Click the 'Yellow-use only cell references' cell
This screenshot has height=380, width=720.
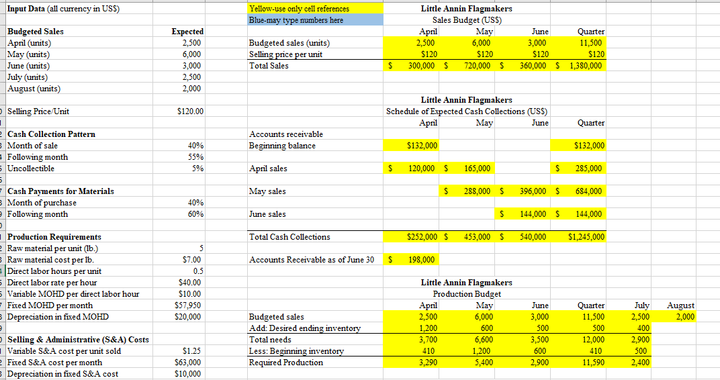click(315, 8)
